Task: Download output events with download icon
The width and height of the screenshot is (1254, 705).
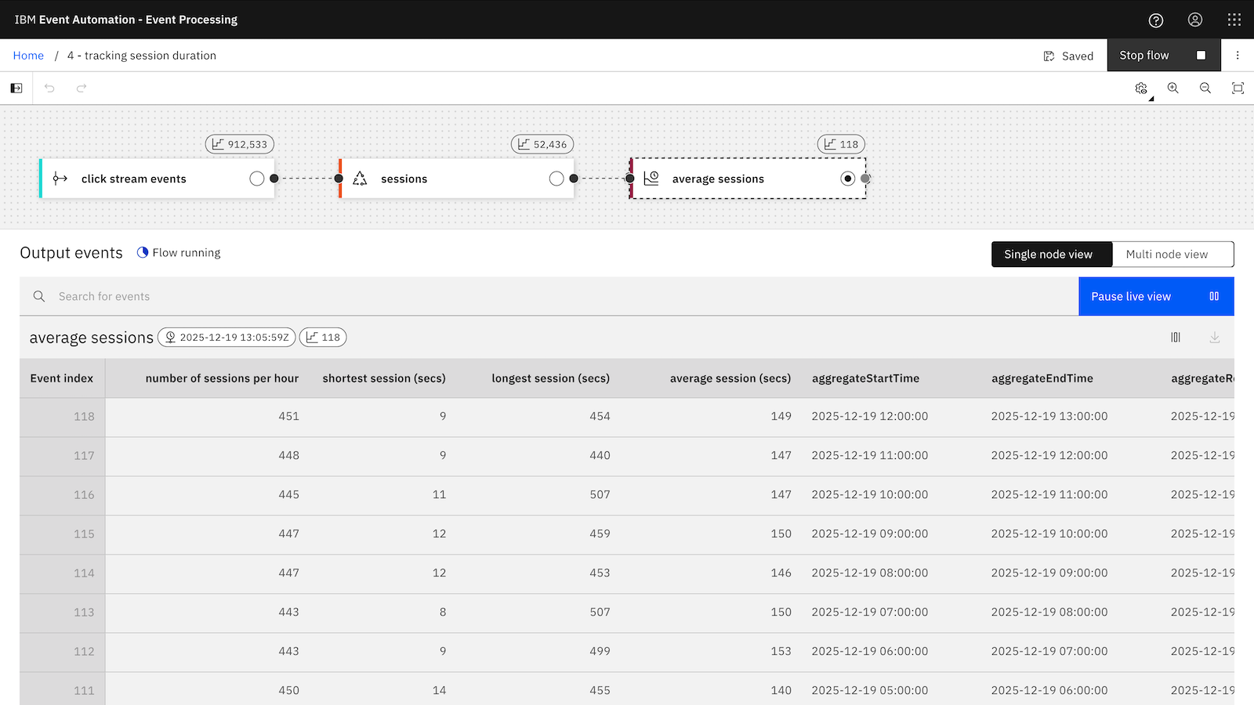Action: click(x=1214, y=338)
